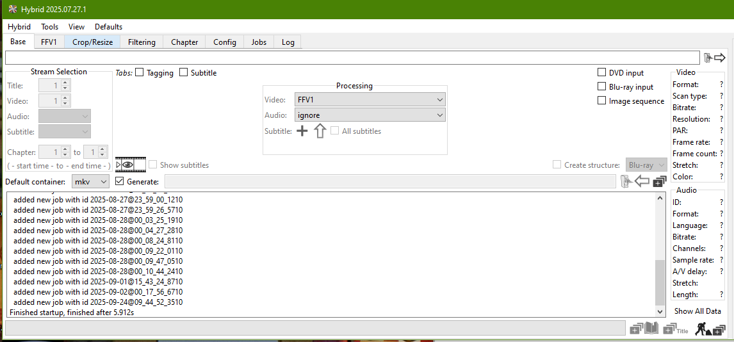734x342 pixels.
Task: Open the Jobs tab
Action: [x=259, y=42]
